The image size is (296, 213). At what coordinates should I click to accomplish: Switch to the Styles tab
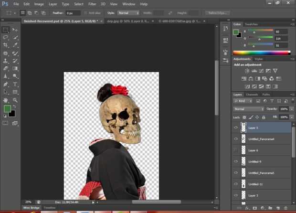coord(259,59)
